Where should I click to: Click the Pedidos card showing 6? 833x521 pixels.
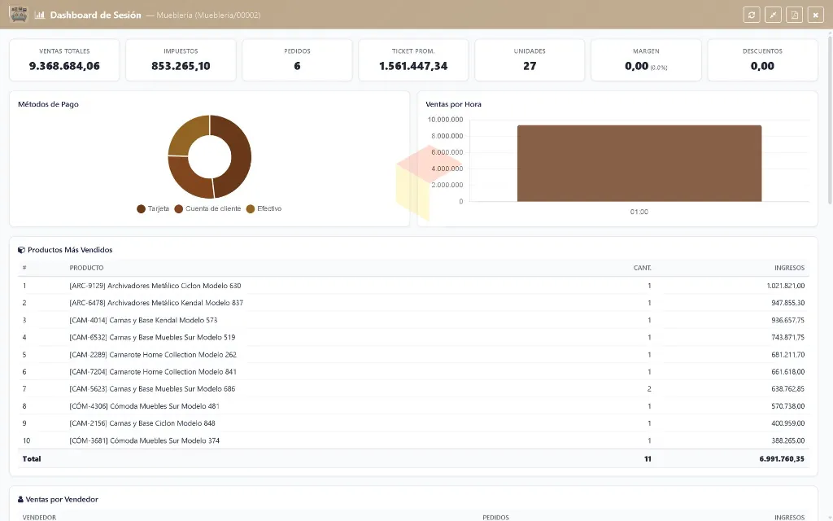297,60
